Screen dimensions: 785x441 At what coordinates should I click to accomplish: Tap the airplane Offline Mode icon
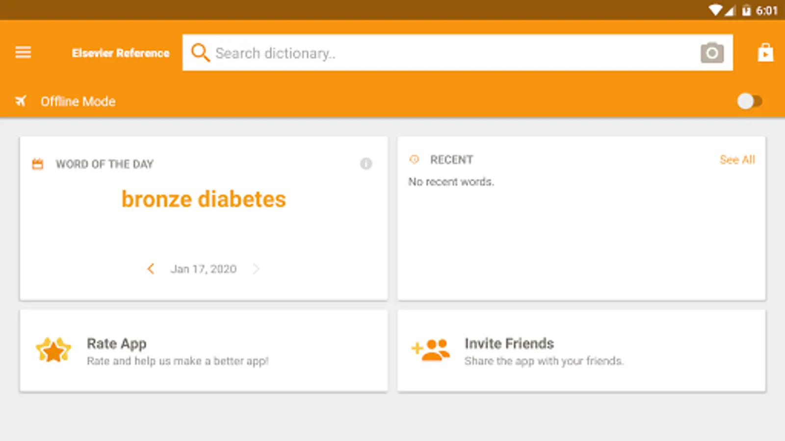point(21,101)
